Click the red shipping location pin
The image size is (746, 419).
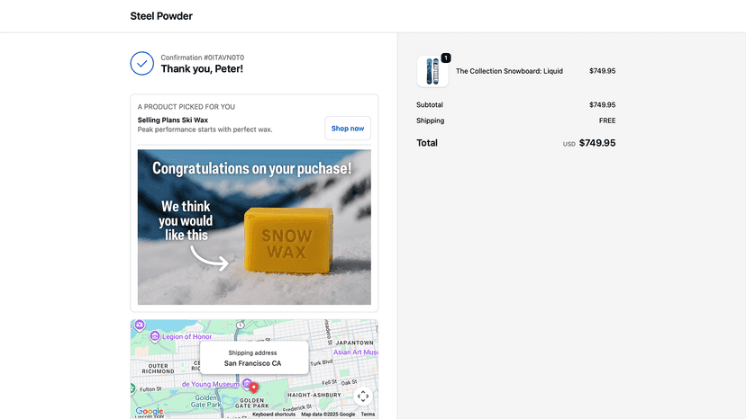(254, 388)
